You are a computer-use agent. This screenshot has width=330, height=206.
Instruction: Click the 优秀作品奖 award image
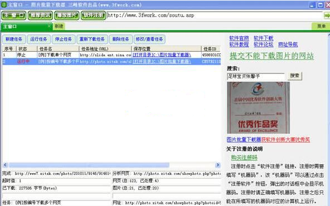[x=258, y=107]
